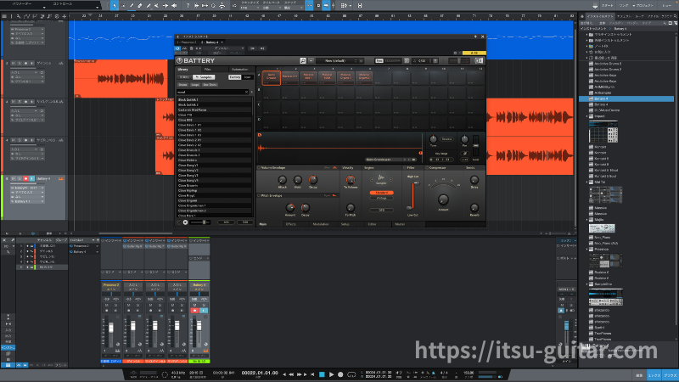Click the sample preview play icon
Image resolution: width=679 pixels, height=382 pixels.
[x=185, y=222]
